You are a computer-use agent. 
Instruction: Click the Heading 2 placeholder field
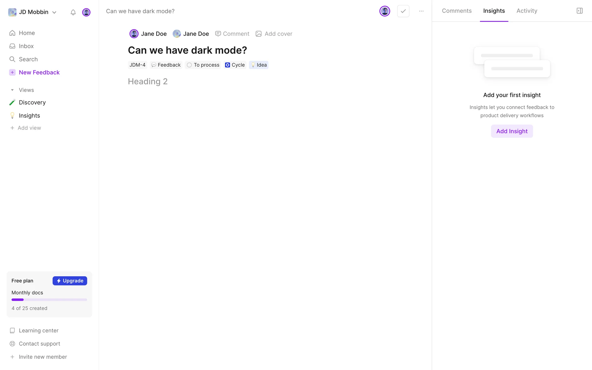point(148,81)
